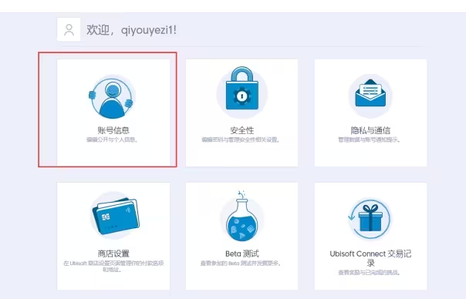Click the 管理数据与账号通知提示 description
This screenshot has height=299, width=466.
click(x=370, y=139)
